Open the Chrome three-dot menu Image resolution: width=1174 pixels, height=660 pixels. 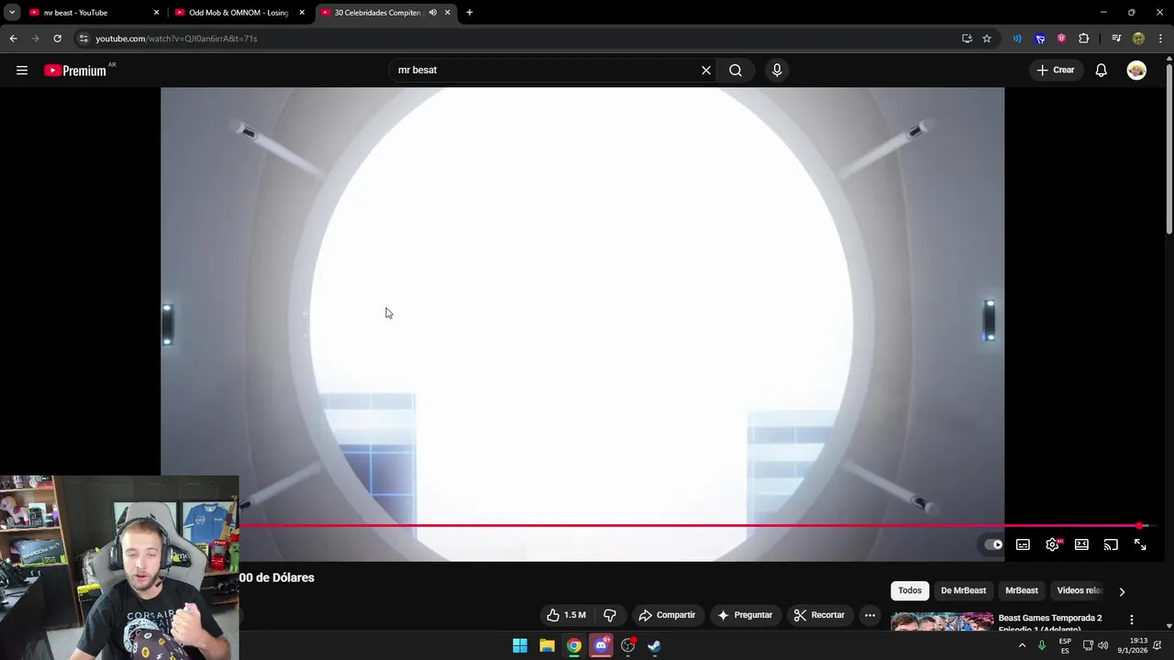[x=1160, y=38]
